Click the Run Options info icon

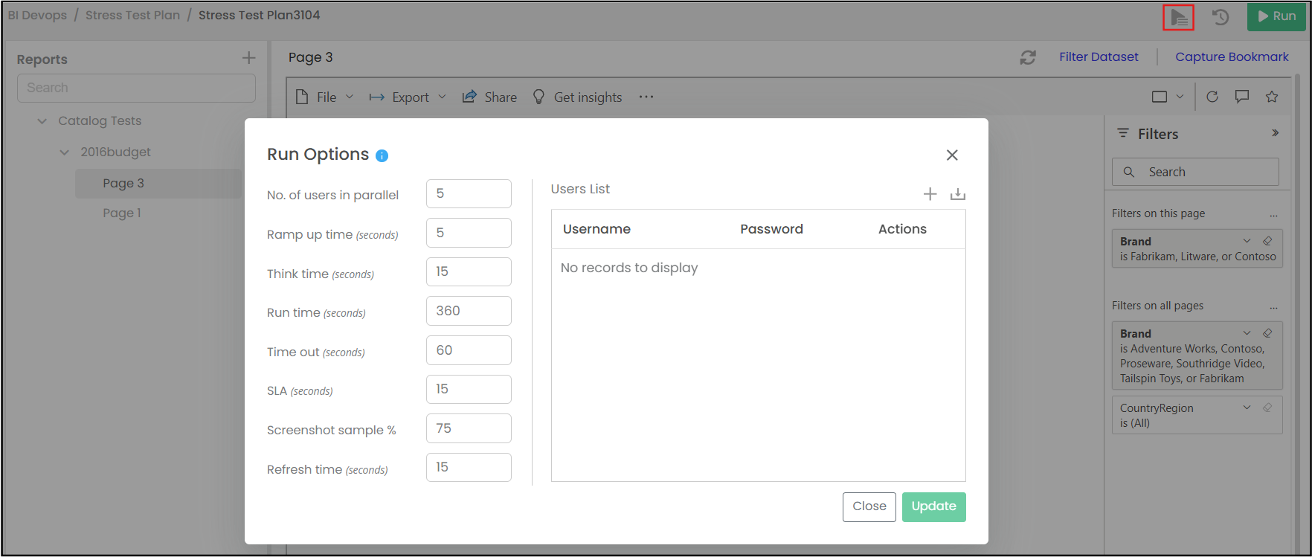pyautogui.click(x=382, y=155)
